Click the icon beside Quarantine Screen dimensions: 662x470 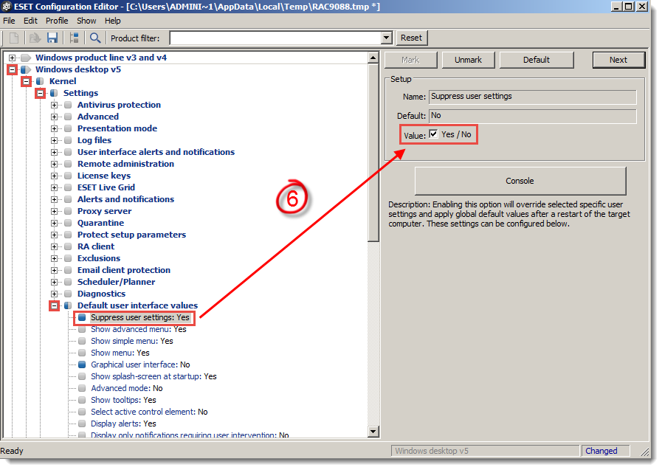68,223
